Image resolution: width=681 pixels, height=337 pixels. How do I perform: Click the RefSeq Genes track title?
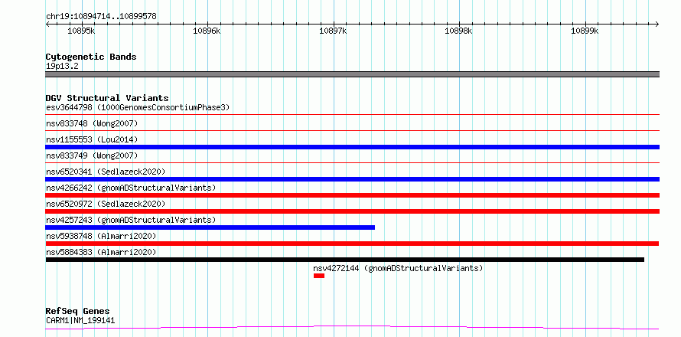click(78, 312)
